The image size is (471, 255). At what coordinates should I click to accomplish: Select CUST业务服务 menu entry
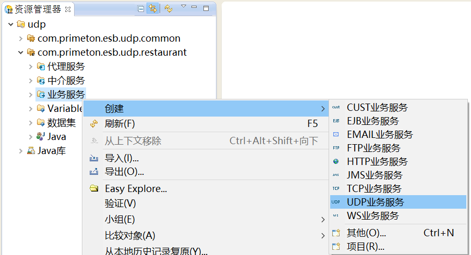click(377, 108)
